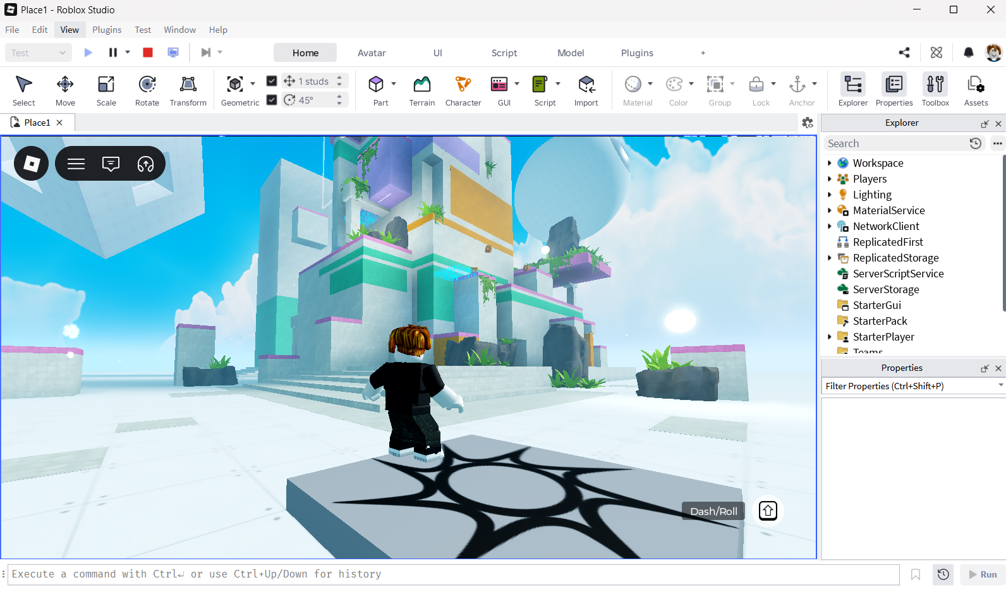
Task: Activate the Transform tool
Action: click(x=188, y=90)
